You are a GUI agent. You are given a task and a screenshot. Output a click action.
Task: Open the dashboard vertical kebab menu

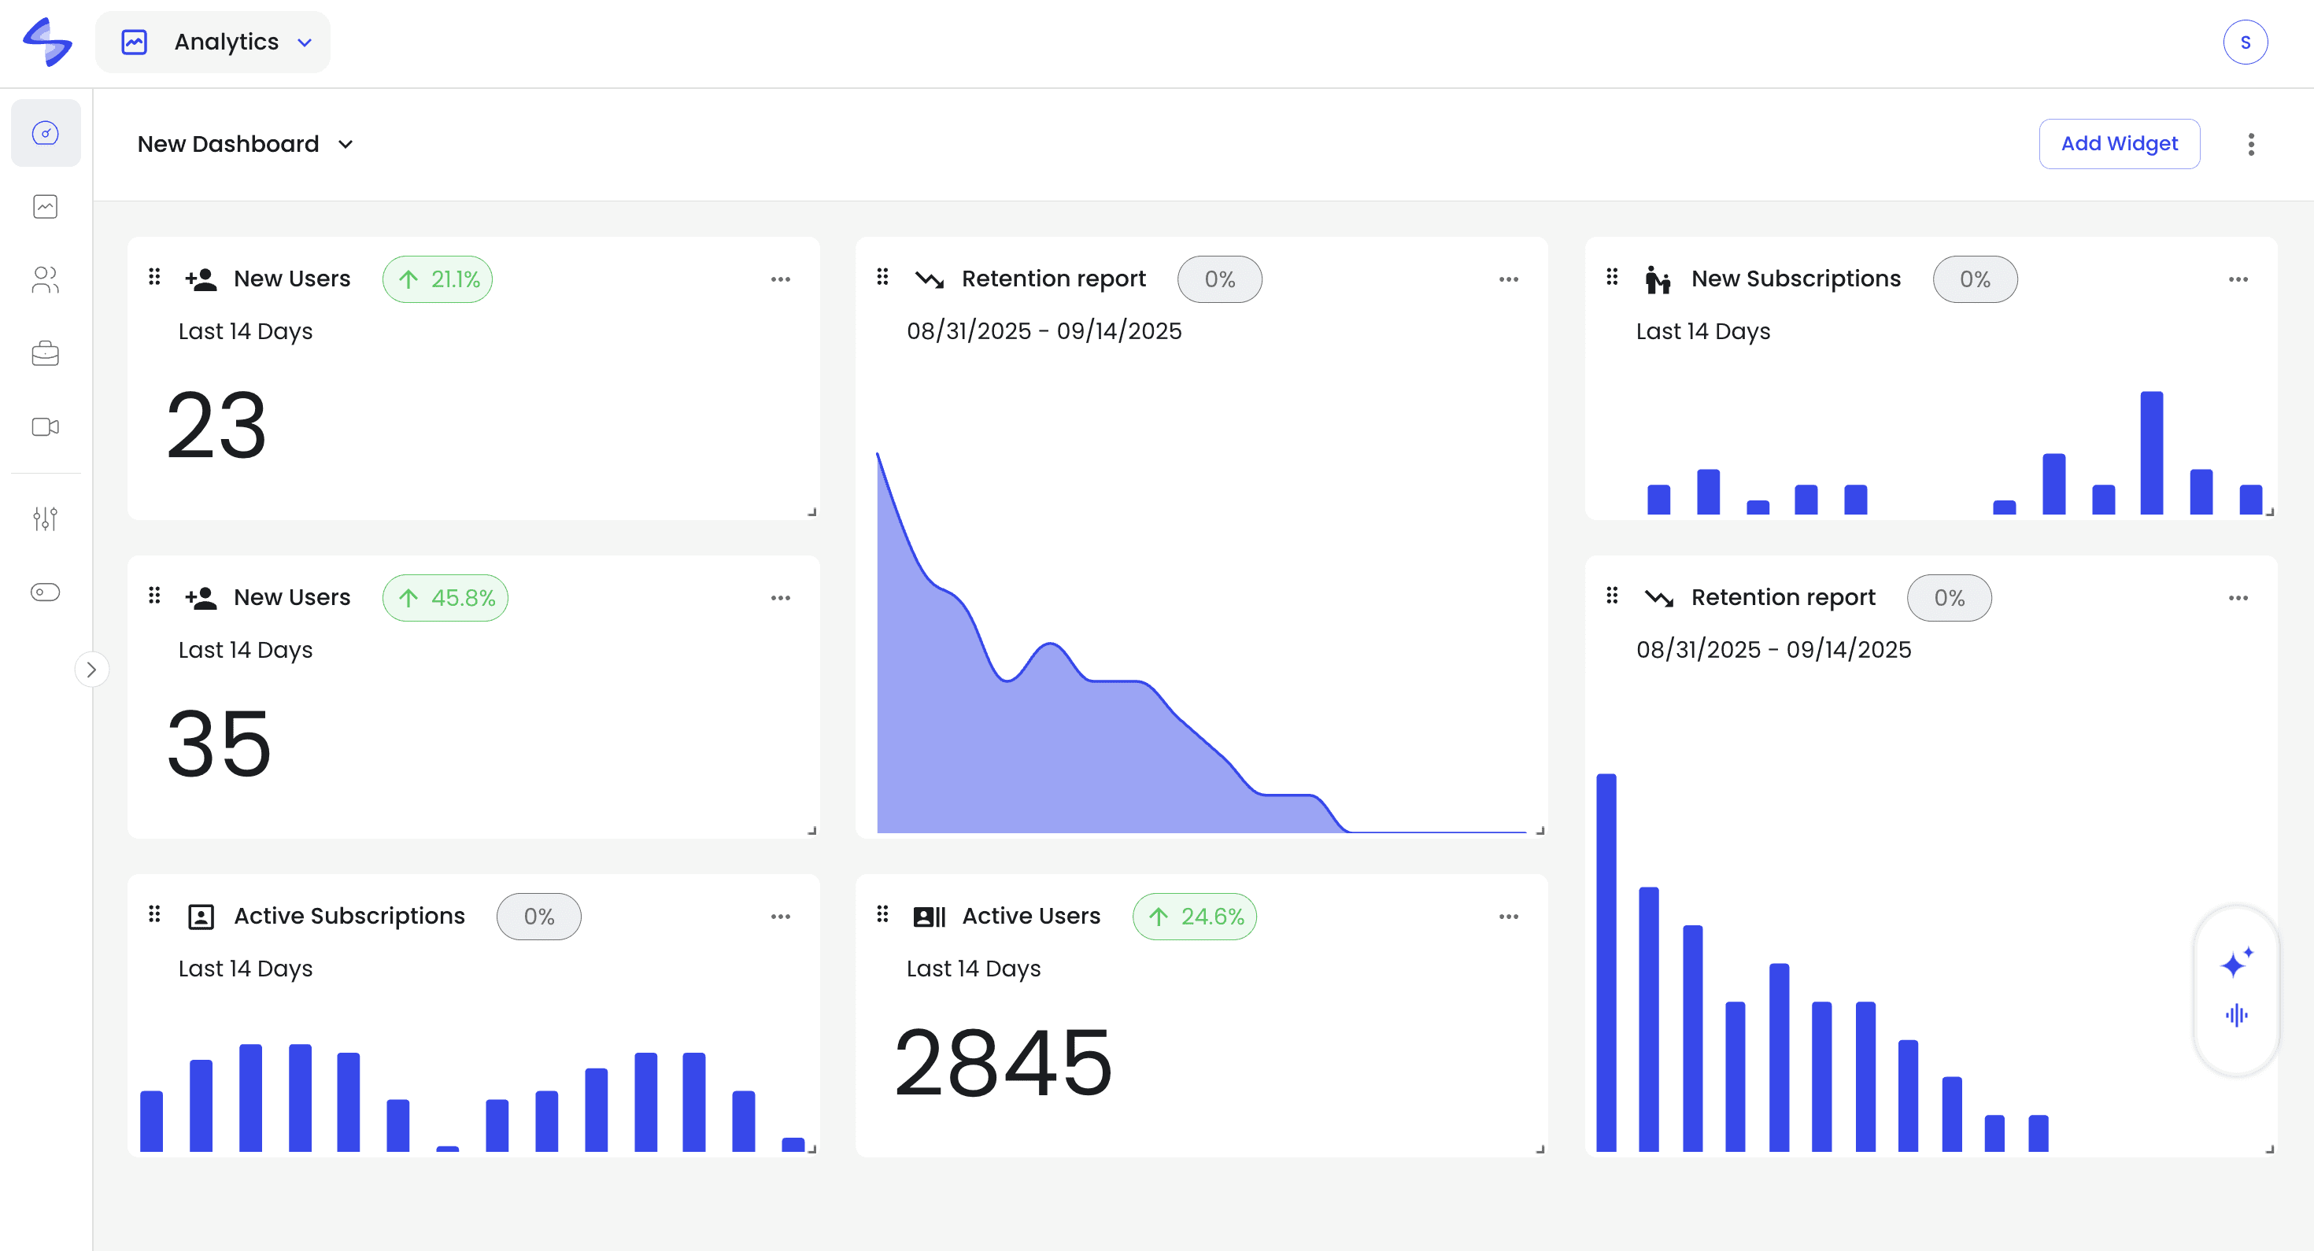2250,144
